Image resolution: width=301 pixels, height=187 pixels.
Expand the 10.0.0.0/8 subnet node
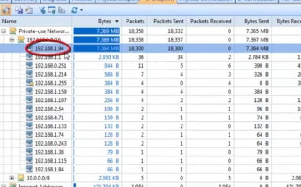(x=12, y=178)
